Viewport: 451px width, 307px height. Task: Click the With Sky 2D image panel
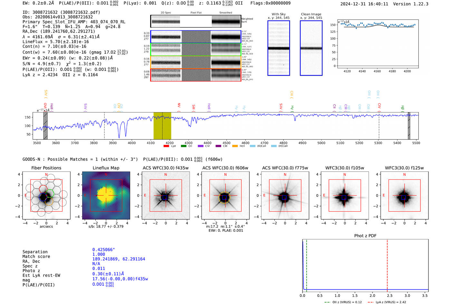coord(279,48)
